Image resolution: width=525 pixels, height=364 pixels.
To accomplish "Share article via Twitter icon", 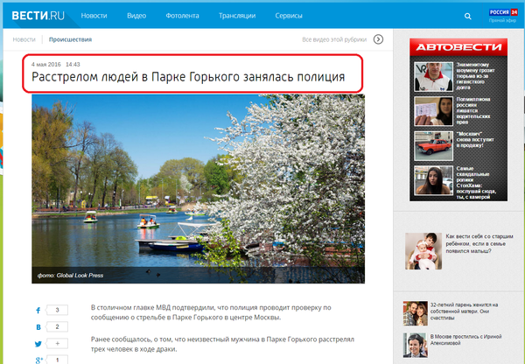I will [38, 344].
